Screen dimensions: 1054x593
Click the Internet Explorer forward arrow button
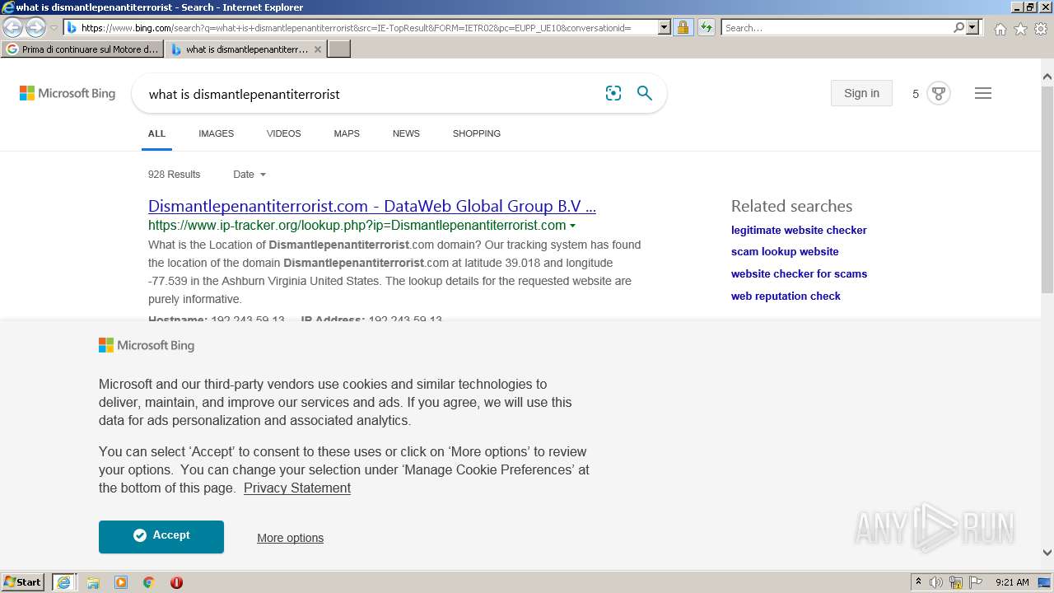click(35, 27)
